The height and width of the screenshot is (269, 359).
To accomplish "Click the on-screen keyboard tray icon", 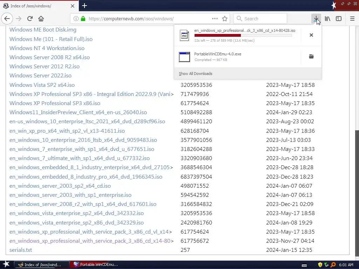I will click(304, 265).
